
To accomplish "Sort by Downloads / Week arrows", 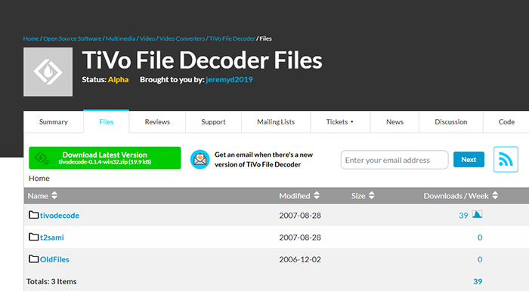I will click(x=495, y=195).
